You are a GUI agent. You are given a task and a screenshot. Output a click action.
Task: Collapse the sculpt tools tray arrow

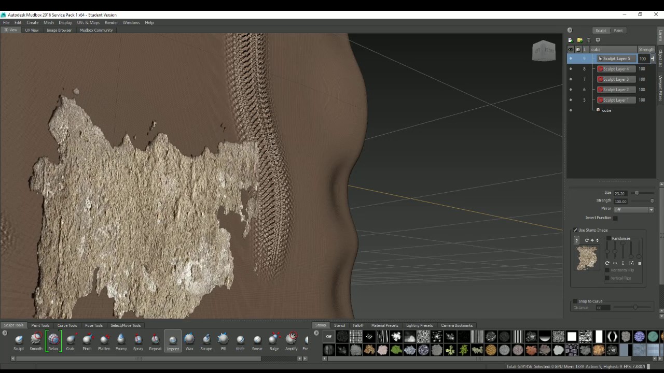[5, 333]
